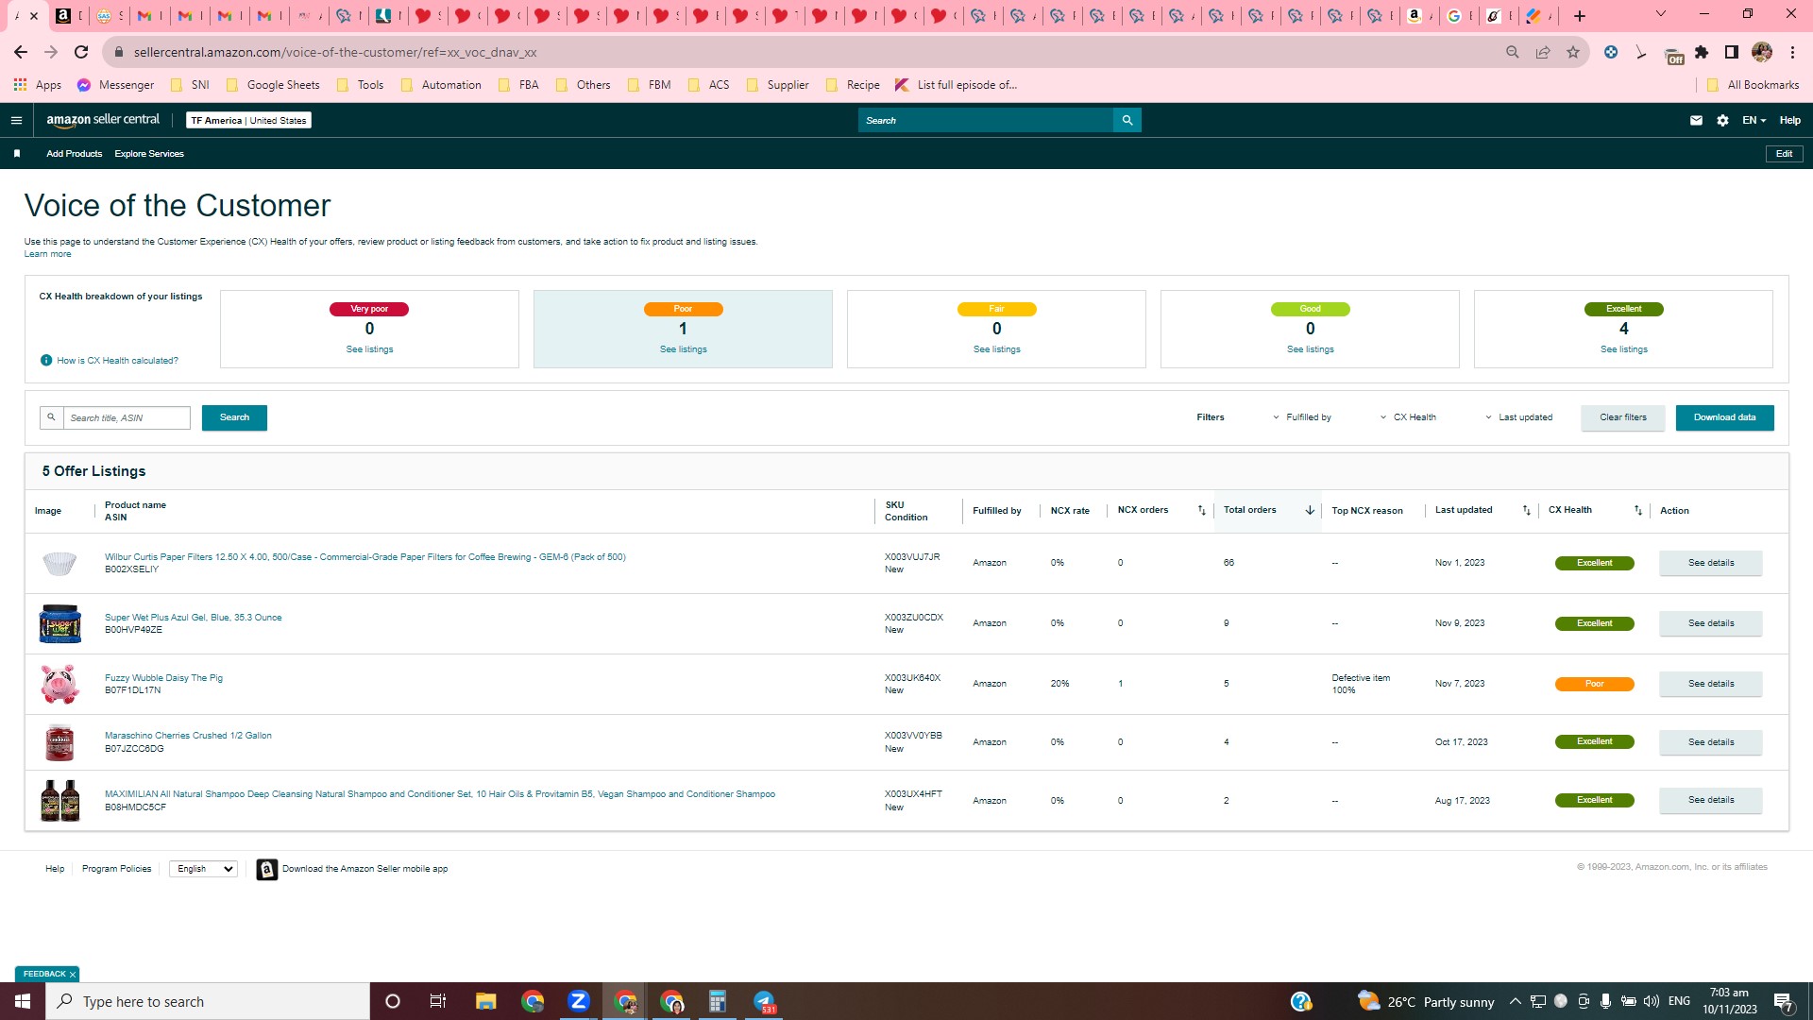Sort by CX Health column arrows

pyautogui.click(x=1638, y=511)
